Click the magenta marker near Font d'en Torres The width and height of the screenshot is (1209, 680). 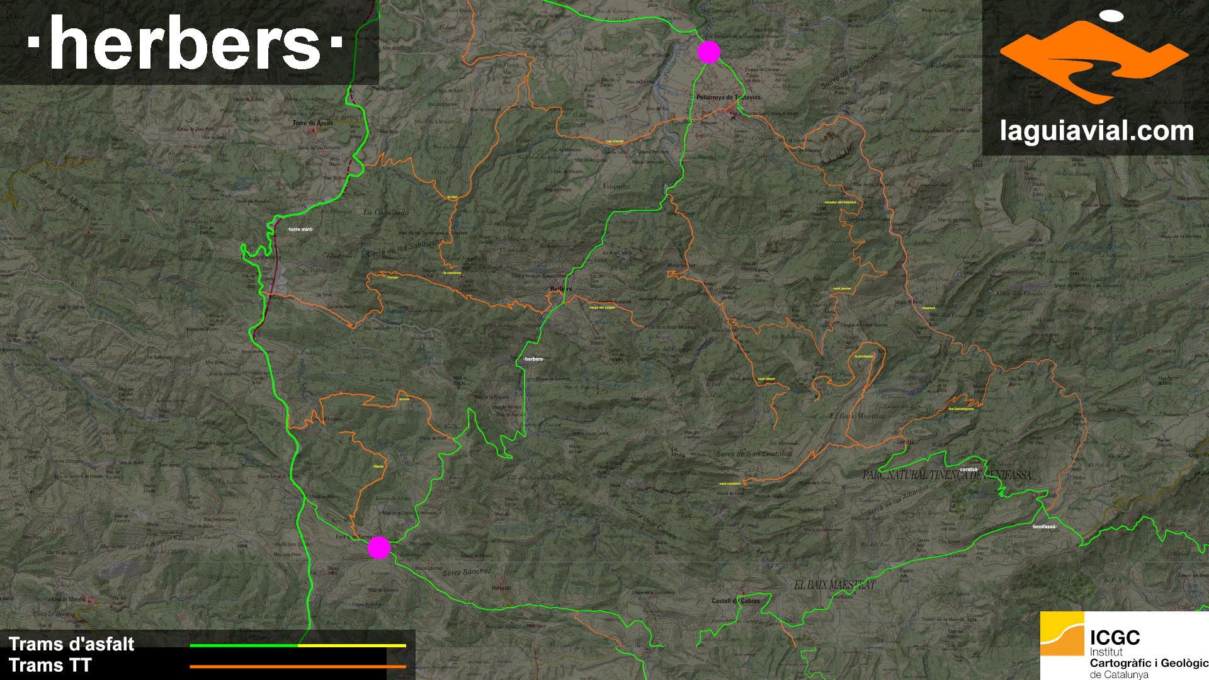click(x=379, y=548)
